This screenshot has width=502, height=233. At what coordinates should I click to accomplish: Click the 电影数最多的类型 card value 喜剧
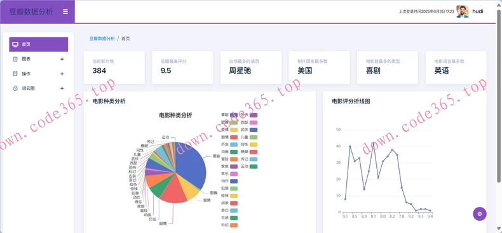click(373, 70)
